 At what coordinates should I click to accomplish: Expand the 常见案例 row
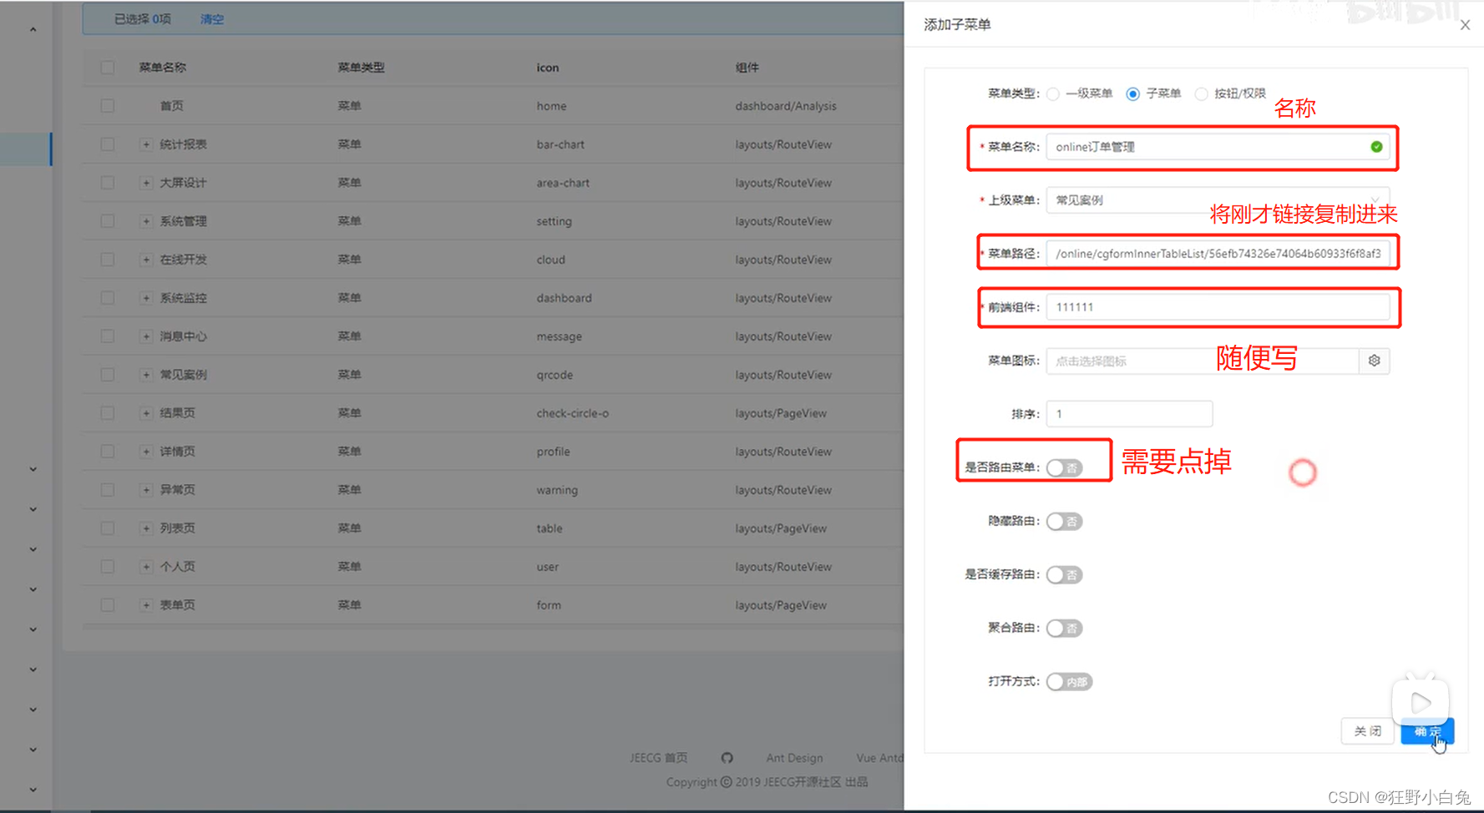[x=146, y=375]
